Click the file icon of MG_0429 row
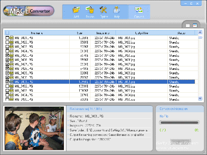Viewport: 207px width, 155px height. pos(12,73)
